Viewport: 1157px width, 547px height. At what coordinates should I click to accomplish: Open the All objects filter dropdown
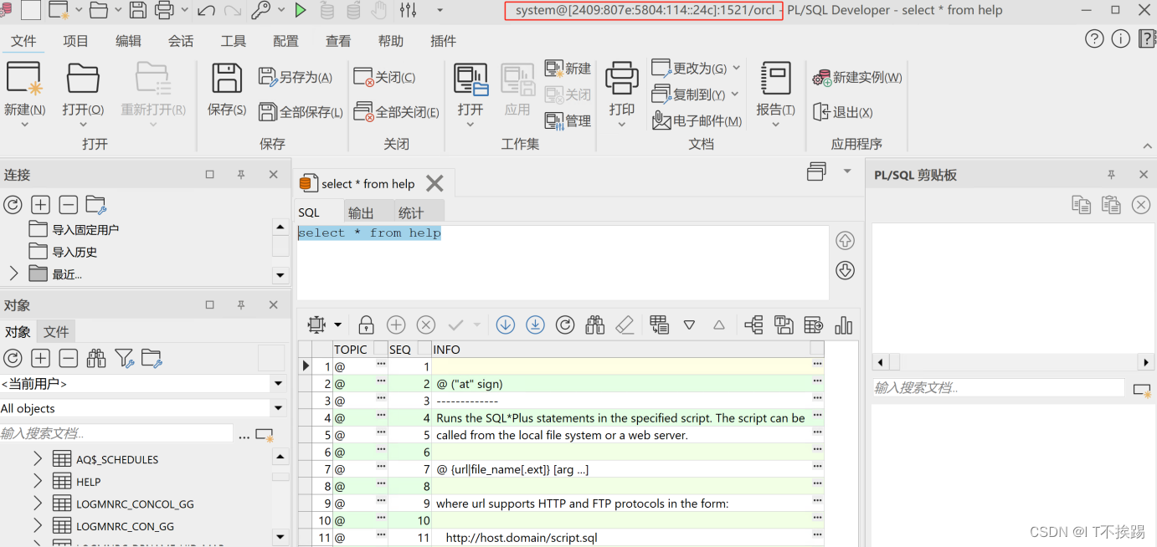pos(278,408)
